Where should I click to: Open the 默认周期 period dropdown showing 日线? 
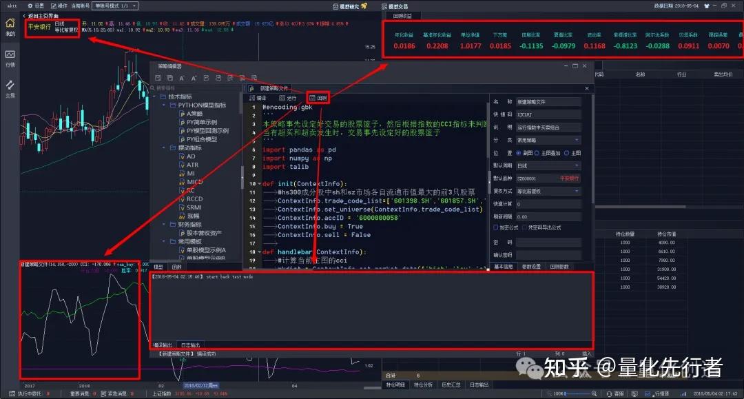[548, 165]
